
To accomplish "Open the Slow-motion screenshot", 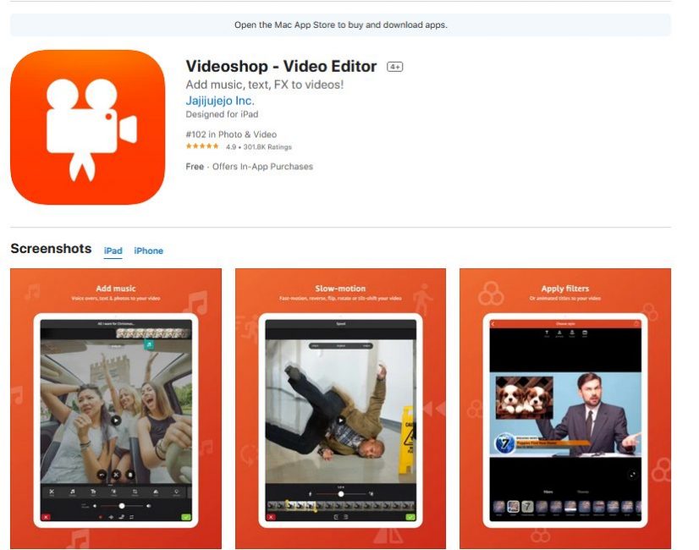I will pos(340,408).
